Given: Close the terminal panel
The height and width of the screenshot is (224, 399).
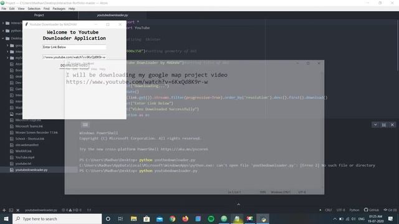Looking at the screenshot, I should pos(392,124).
